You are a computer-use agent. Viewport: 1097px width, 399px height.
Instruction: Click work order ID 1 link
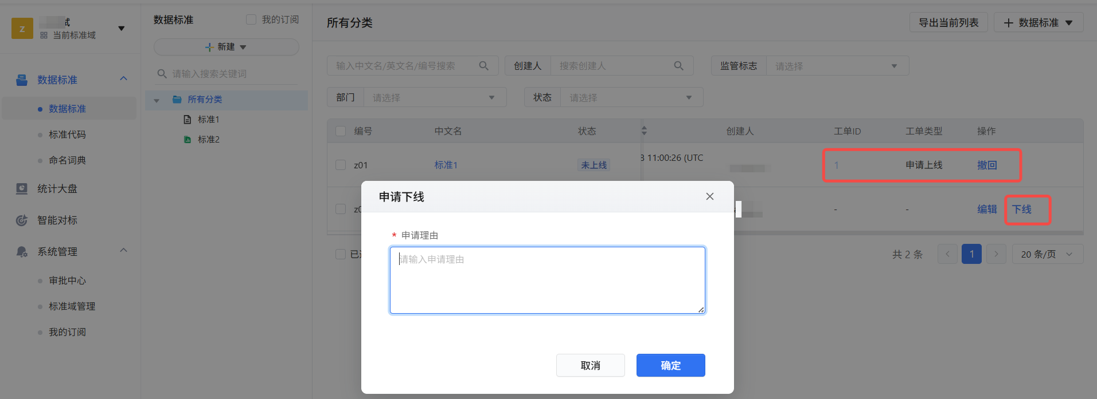[837, 165]
